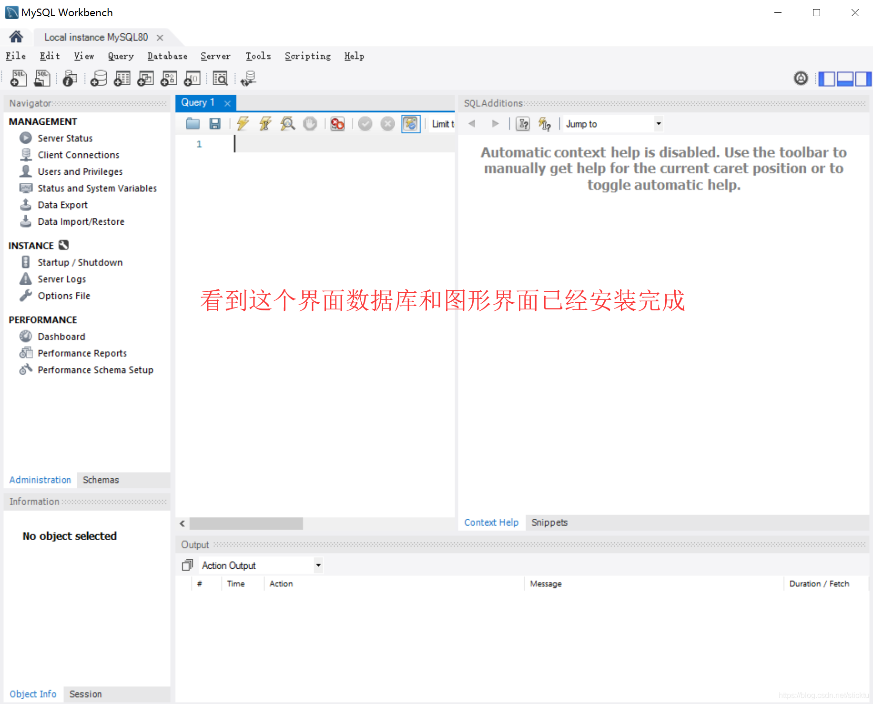Open the Scripting menu
This screenshot has width=873, height=704.
(308, 56)
